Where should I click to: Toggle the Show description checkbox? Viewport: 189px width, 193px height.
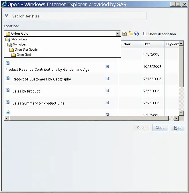point(145,34)
